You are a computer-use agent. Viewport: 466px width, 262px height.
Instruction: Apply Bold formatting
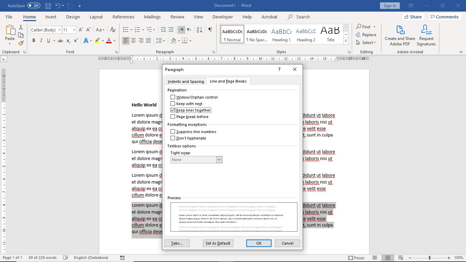point(34,41)
